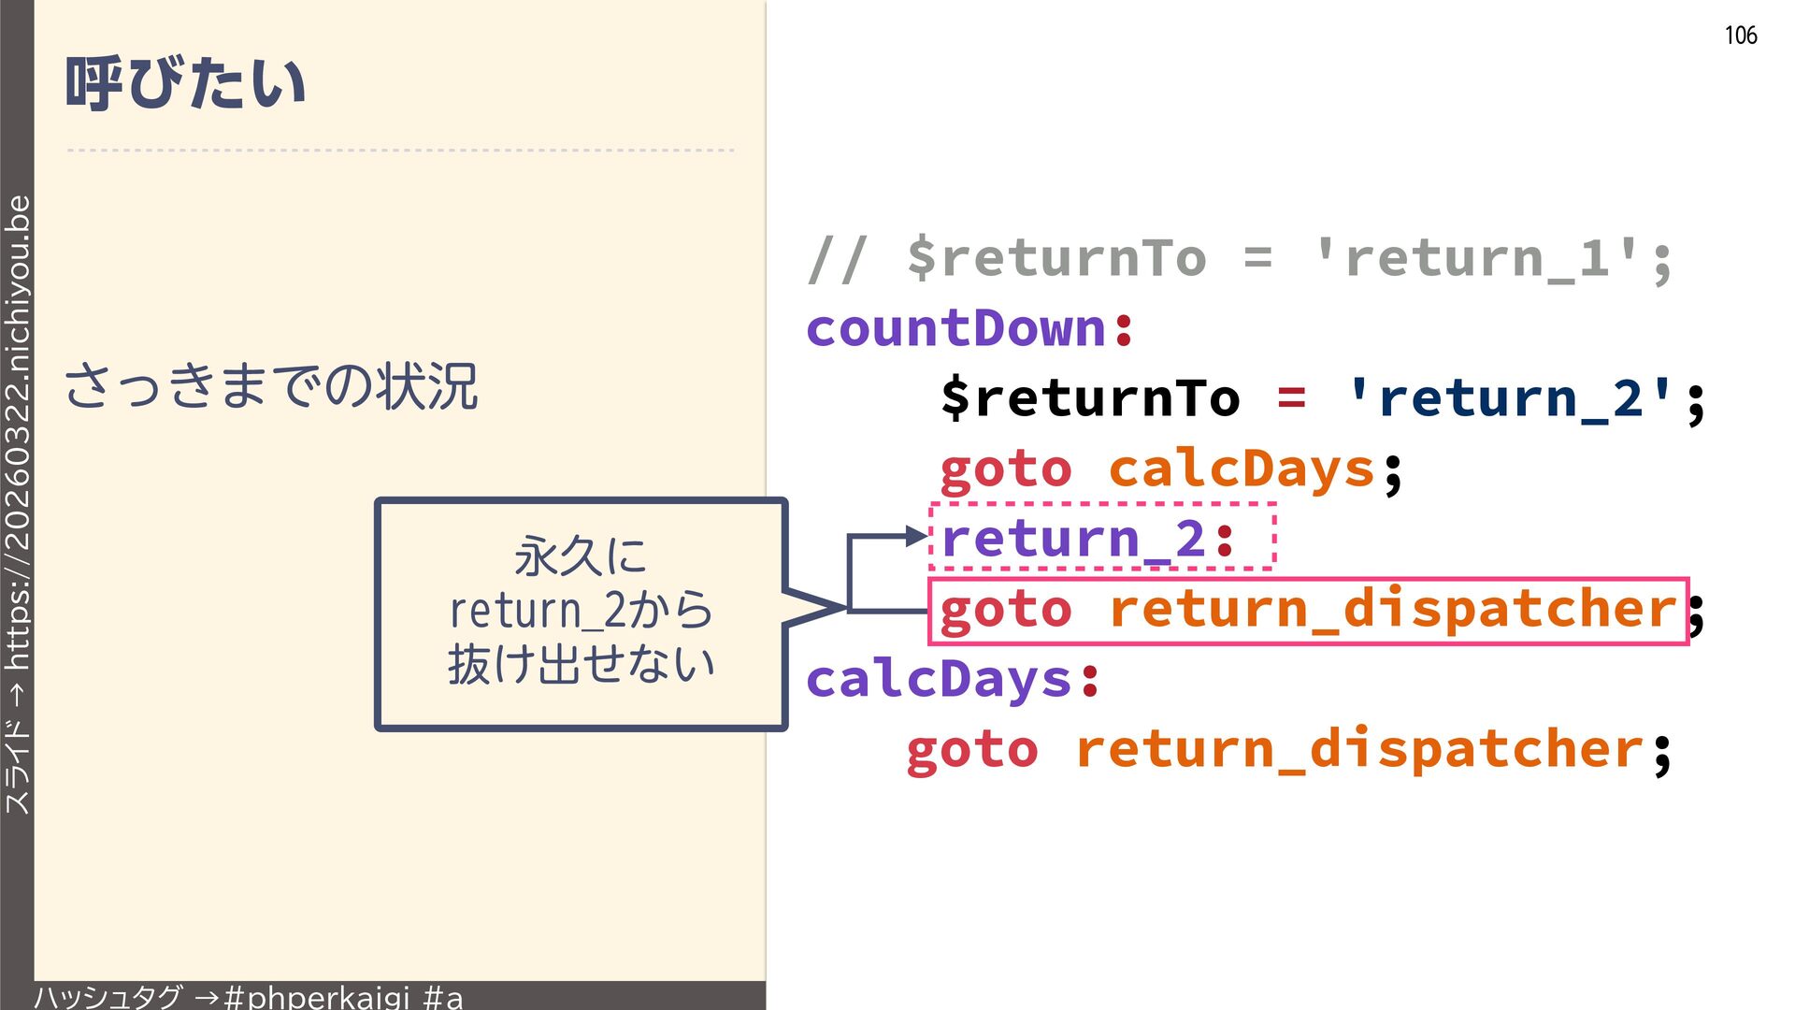Click the 'return_2' string literal
Image resolution: width=1795 pixels, height=1010 pixels.
1509,398
